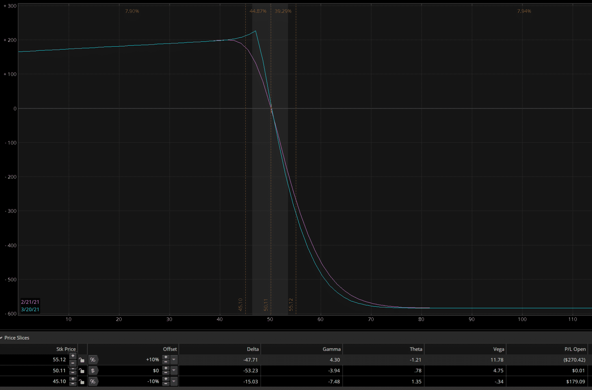This screenshot has width=592, height=390.
Task: Click the 44.87% probability label
Action: pyautogui.click(x=258, y=11)
